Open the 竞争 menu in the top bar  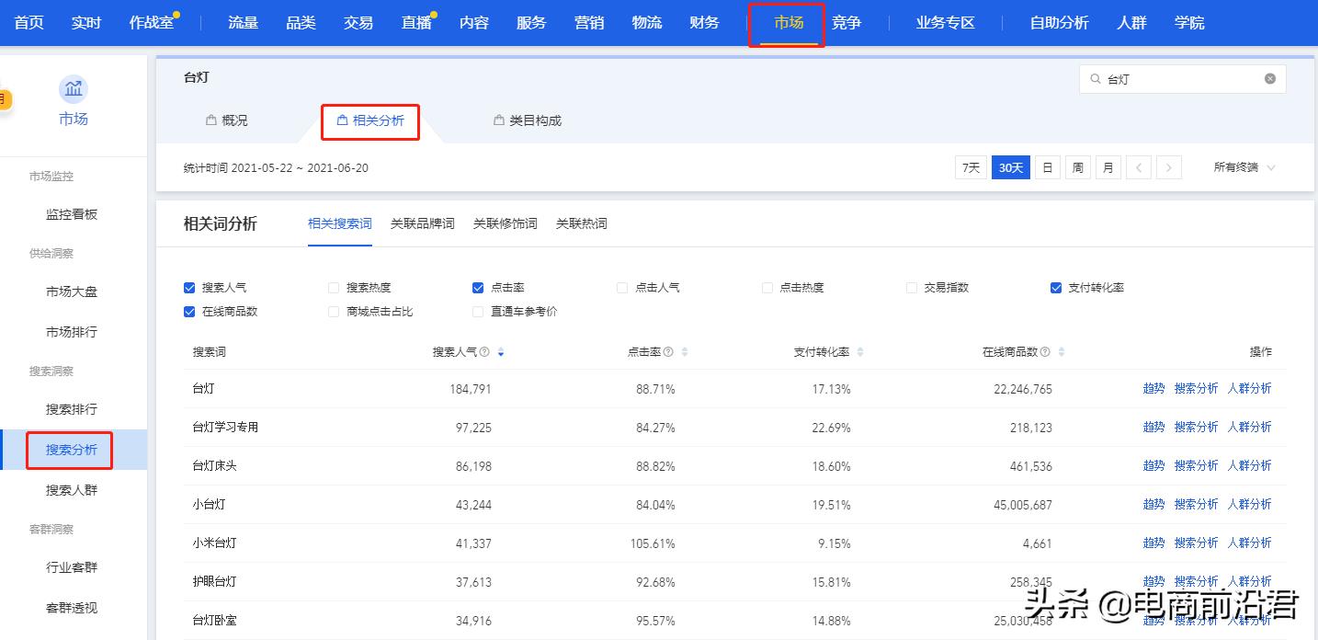click(846, 22)
